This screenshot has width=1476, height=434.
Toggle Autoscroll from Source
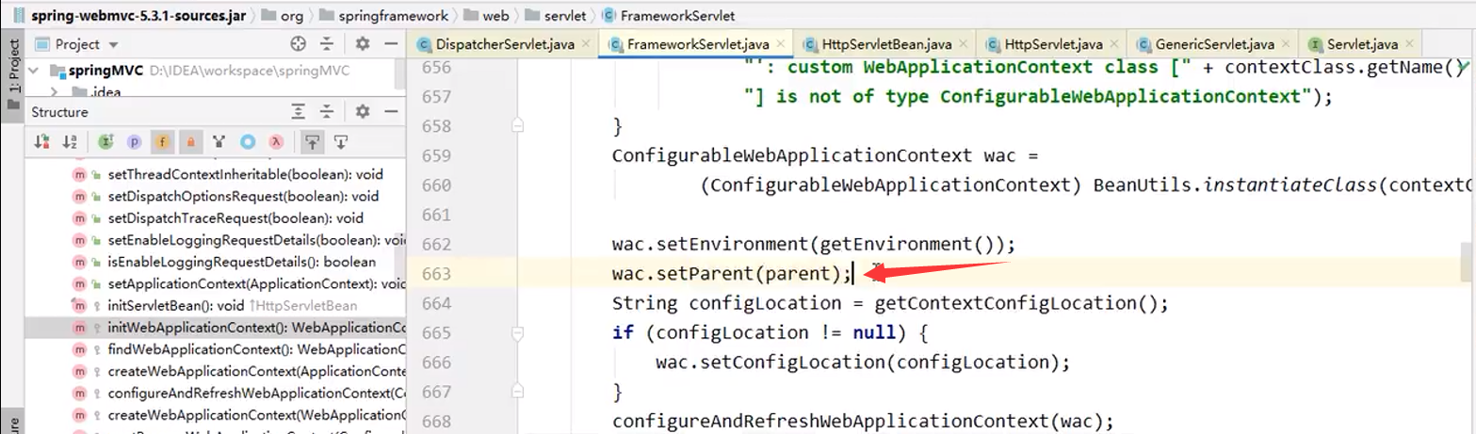pos(341,142)
